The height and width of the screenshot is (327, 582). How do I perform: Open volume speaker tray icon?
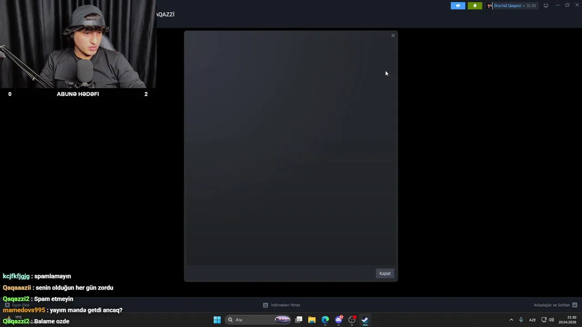point(552,320)
